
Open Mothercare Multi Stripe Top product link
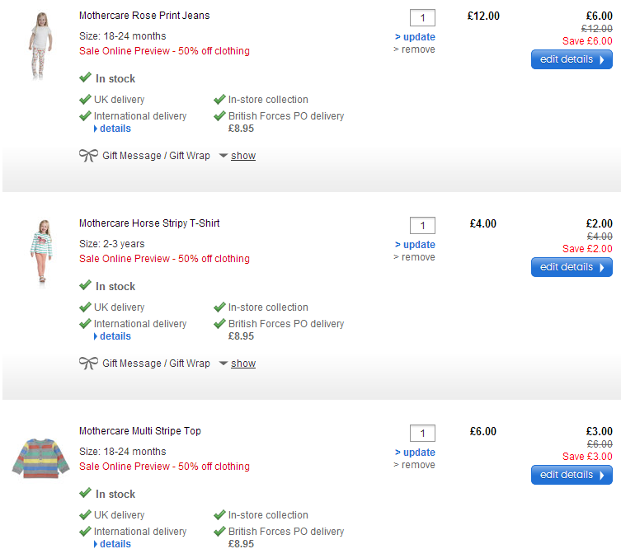(139, 431)
